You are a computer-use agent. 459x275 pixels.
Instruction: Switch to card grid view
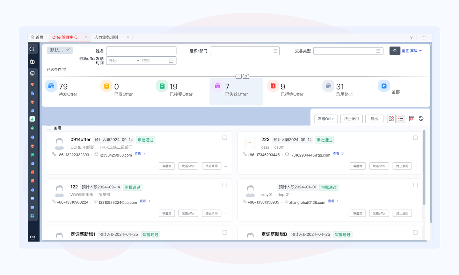391,119
